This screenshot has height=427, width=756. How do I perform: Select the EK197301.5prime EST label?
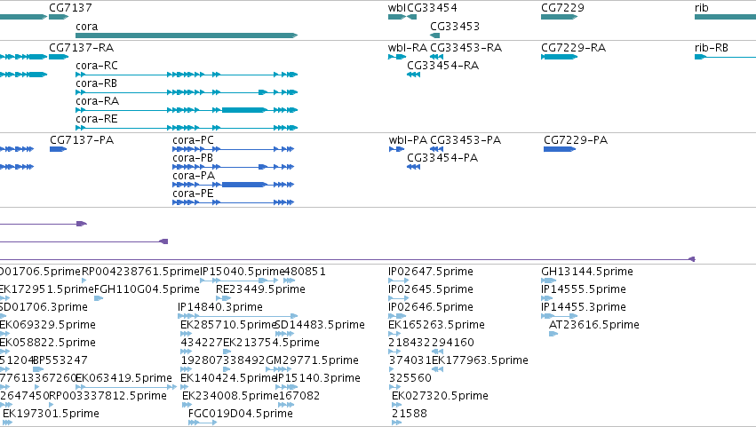tap(52, 414)
